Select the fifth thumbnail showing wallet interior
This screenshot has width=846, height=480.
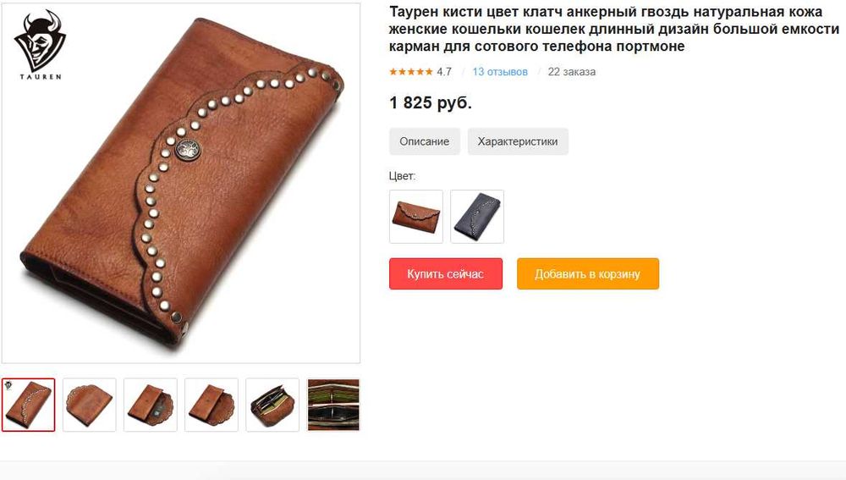click(272, 405)
